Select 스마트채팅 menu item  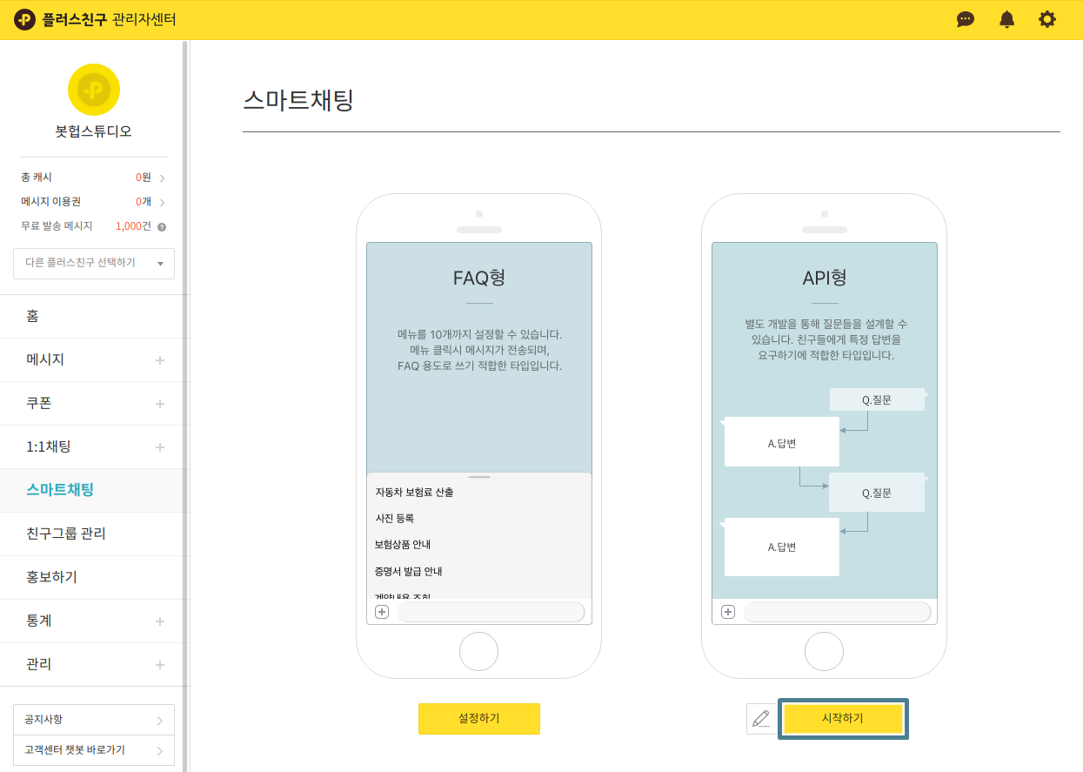pyautogui.click(x=91, y=490)
